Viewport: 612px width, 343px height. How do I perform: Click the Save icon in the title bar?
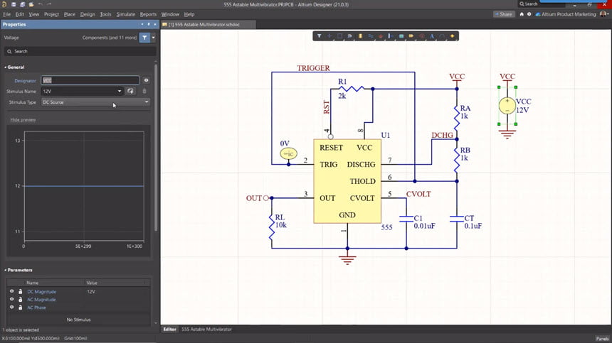point(14,4)
